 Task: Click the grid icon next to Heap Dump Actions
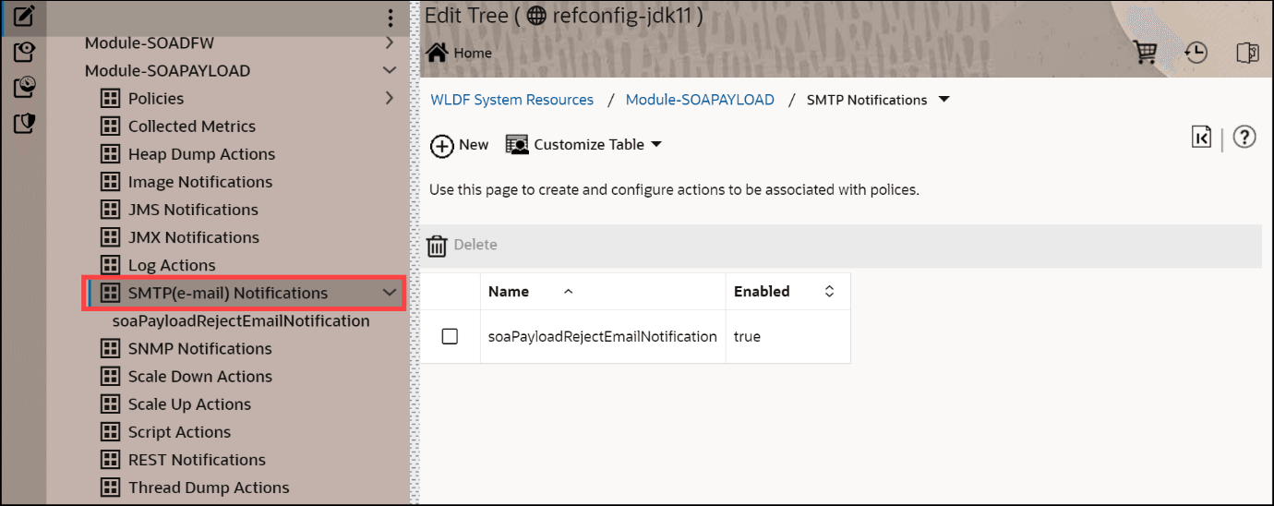(x=111, y=154)
